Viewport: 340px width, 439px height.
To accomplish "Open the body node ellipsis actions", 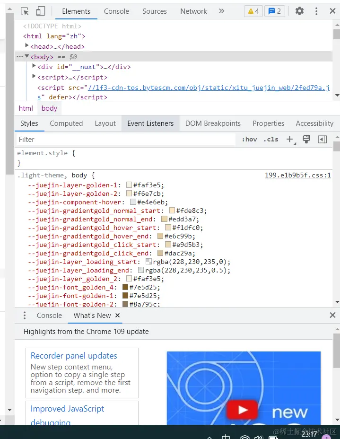I will pyautogui.click(x=19, y=57).
